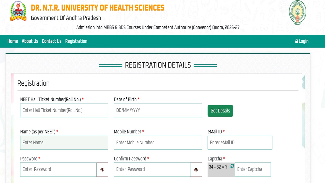Click the 'Registration' section heading
The height and width of the screenshot is (183, 325).
(33, 83)
